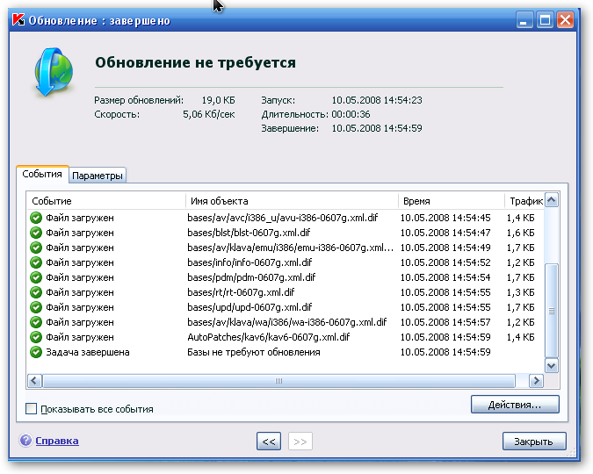This screenshot has height=474, width=593.
Task: Click the green check icon for kav6-0607g.xml.dif row
Action: pyautogui.click(x=36, y=337)
